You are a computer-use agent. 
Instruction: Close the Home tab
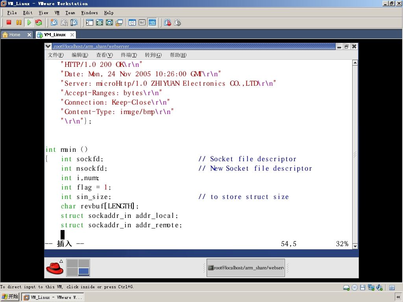tap(29, 35)
